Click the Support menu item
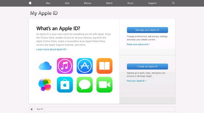Screen dimensions: 204x113 coord(152,3)
